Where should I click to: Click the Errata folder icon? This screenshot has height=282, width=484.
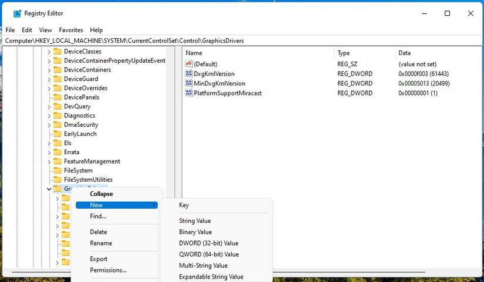[x=57, y=152]
